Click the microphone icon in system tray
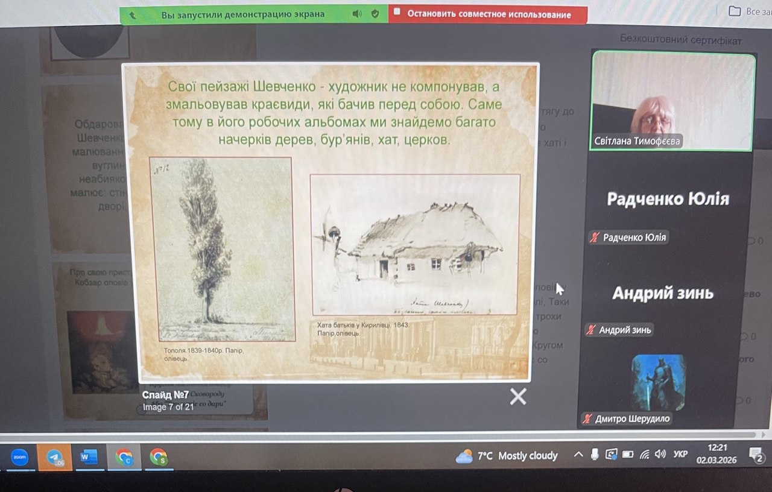The height and width of the screenshot is (492, 772). [595, 455]
